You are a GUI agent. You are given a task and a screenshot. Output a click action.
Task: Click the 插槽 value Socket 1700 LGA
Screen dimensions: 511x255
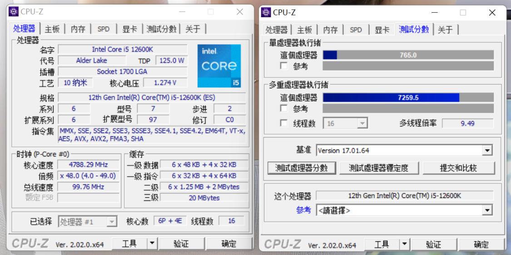123,72
